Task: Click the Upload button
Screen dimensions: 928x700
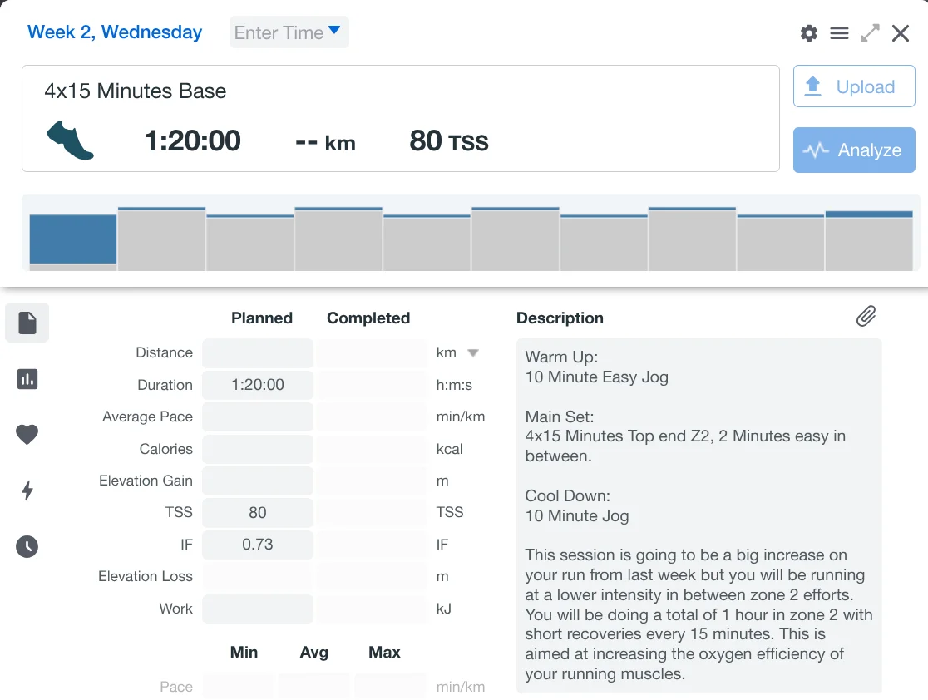Action: (x=854, y=87)
